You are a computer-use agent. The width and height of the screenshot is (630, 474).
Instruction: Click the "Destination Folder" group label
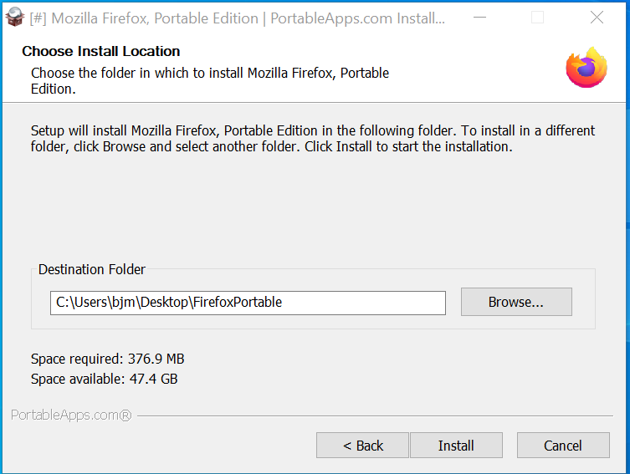coord(92,269)
